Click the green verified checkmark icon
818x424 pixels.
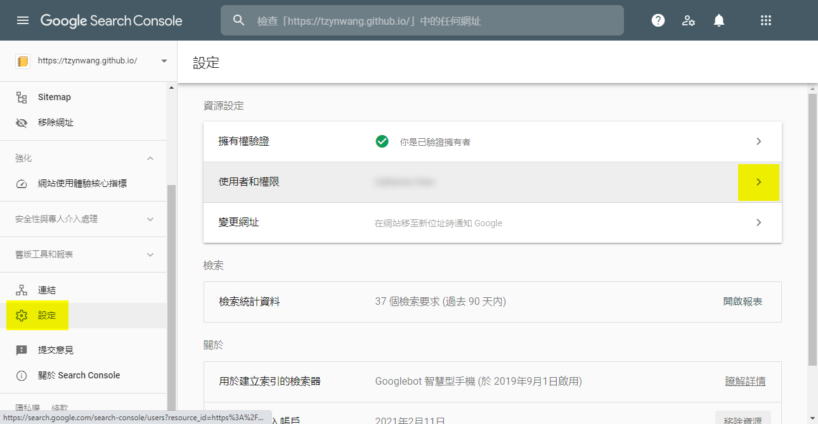tap(382, 141)
